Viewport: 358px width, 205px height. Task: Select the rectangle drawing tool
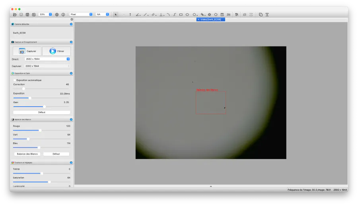pos(181,14)
